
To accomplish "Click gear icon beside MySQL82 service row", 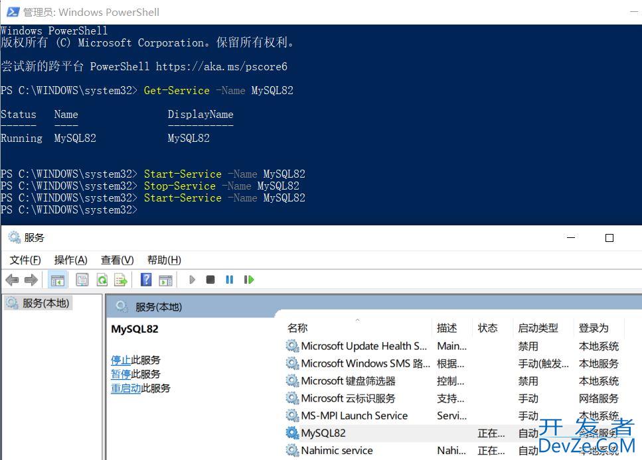I will coord(292,433).
